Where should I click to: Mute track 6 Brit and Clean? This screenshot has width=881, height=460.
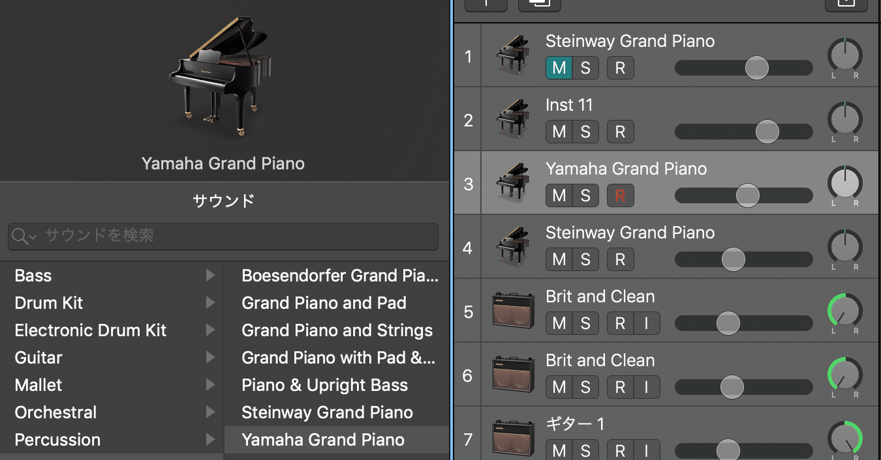coord(559,387)
